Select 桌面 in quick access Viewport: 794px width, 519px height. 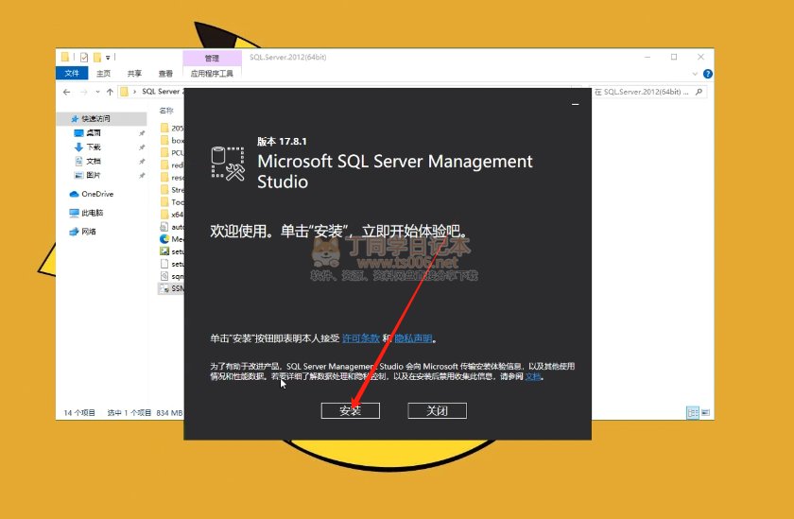click(94, 133)
